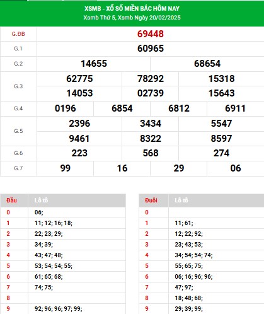Select the G.7 number 06
The image size is (264, 314).
tap(236, 168)
